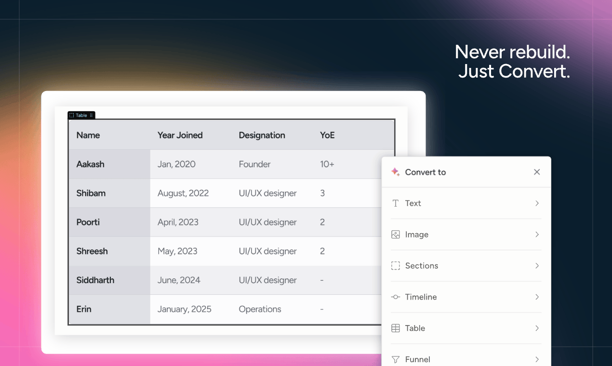Click the "Table" label tag above the table
The image size is (612, 366).
pos(80,115)
